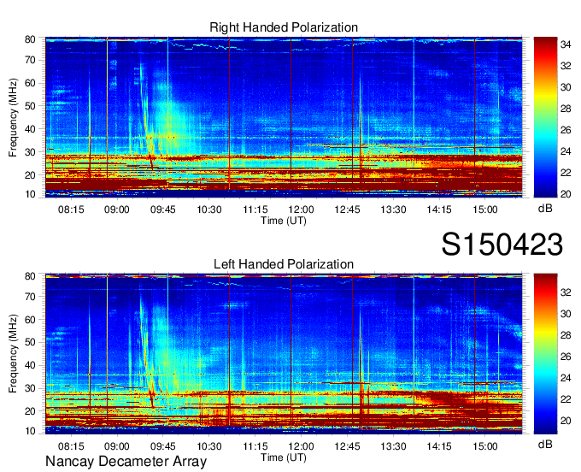Click the 22 dB tick on the lower colorbar

tap(566, 399)
